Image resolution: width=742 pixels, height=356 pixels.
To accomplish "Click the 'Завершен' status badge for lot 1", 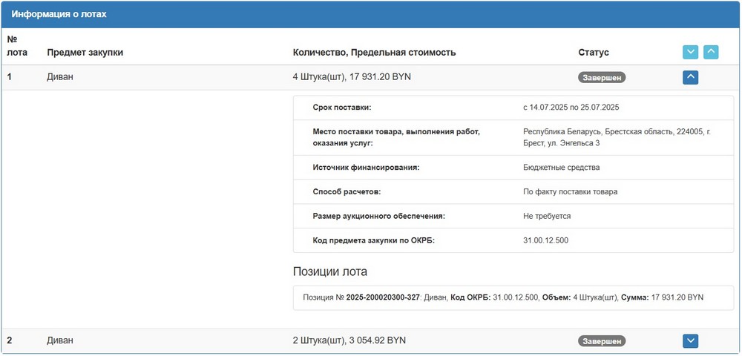I will (602, 77).
